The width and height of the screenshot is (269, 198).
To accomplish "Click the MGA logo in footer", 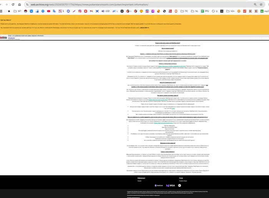I will point(170,185).
